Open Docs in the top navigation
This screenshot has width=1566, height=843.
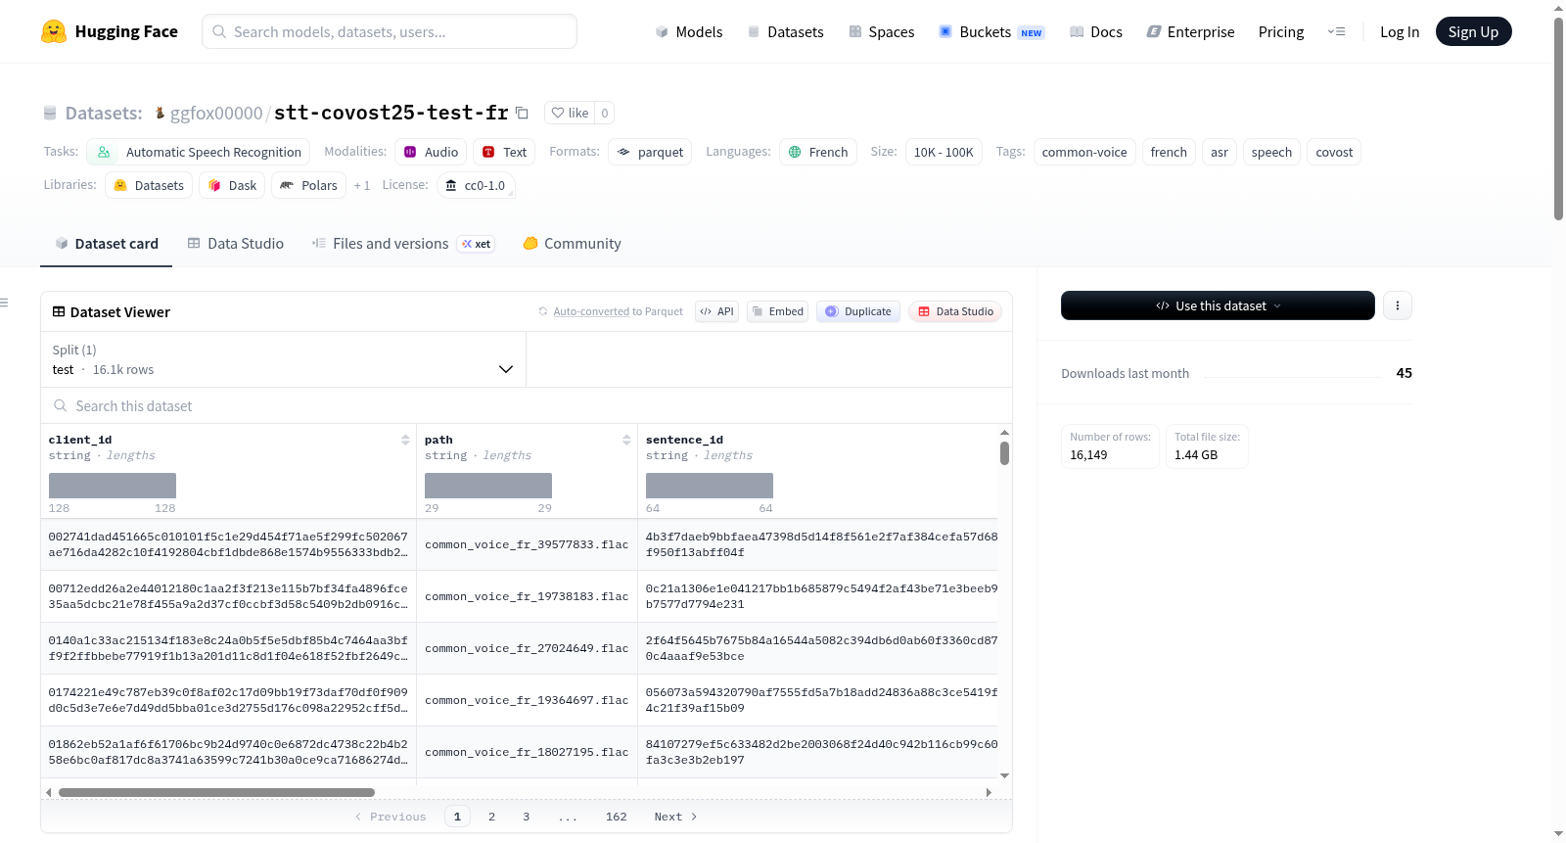tap(1096, 31)
